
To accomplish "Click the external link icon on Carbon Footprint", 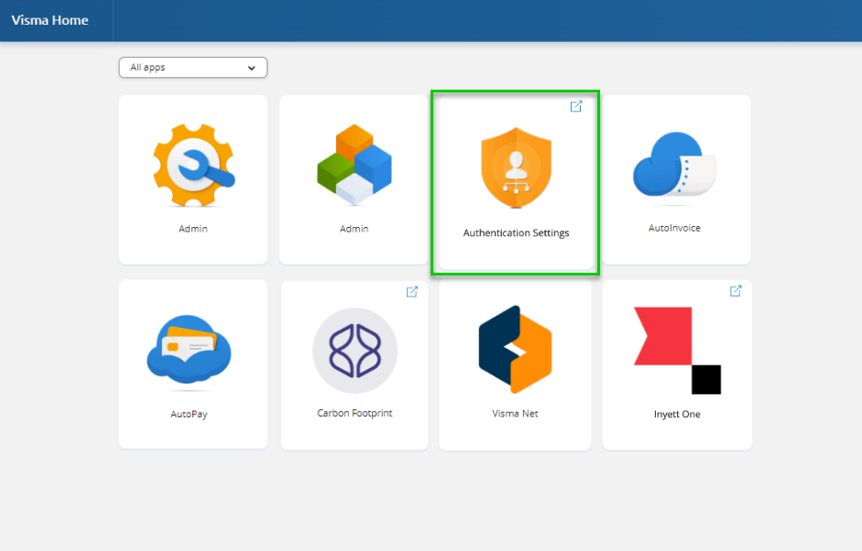I will [x=411, y=292].
